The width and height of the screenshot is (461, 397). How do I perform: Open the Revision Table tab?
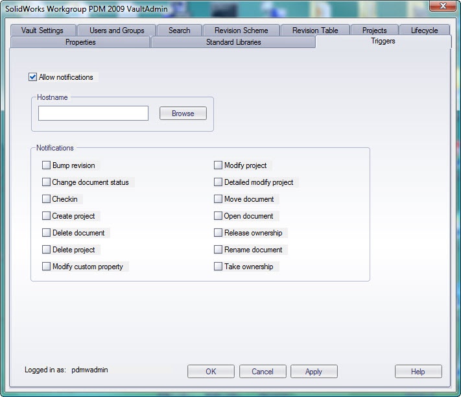point(315,30)
